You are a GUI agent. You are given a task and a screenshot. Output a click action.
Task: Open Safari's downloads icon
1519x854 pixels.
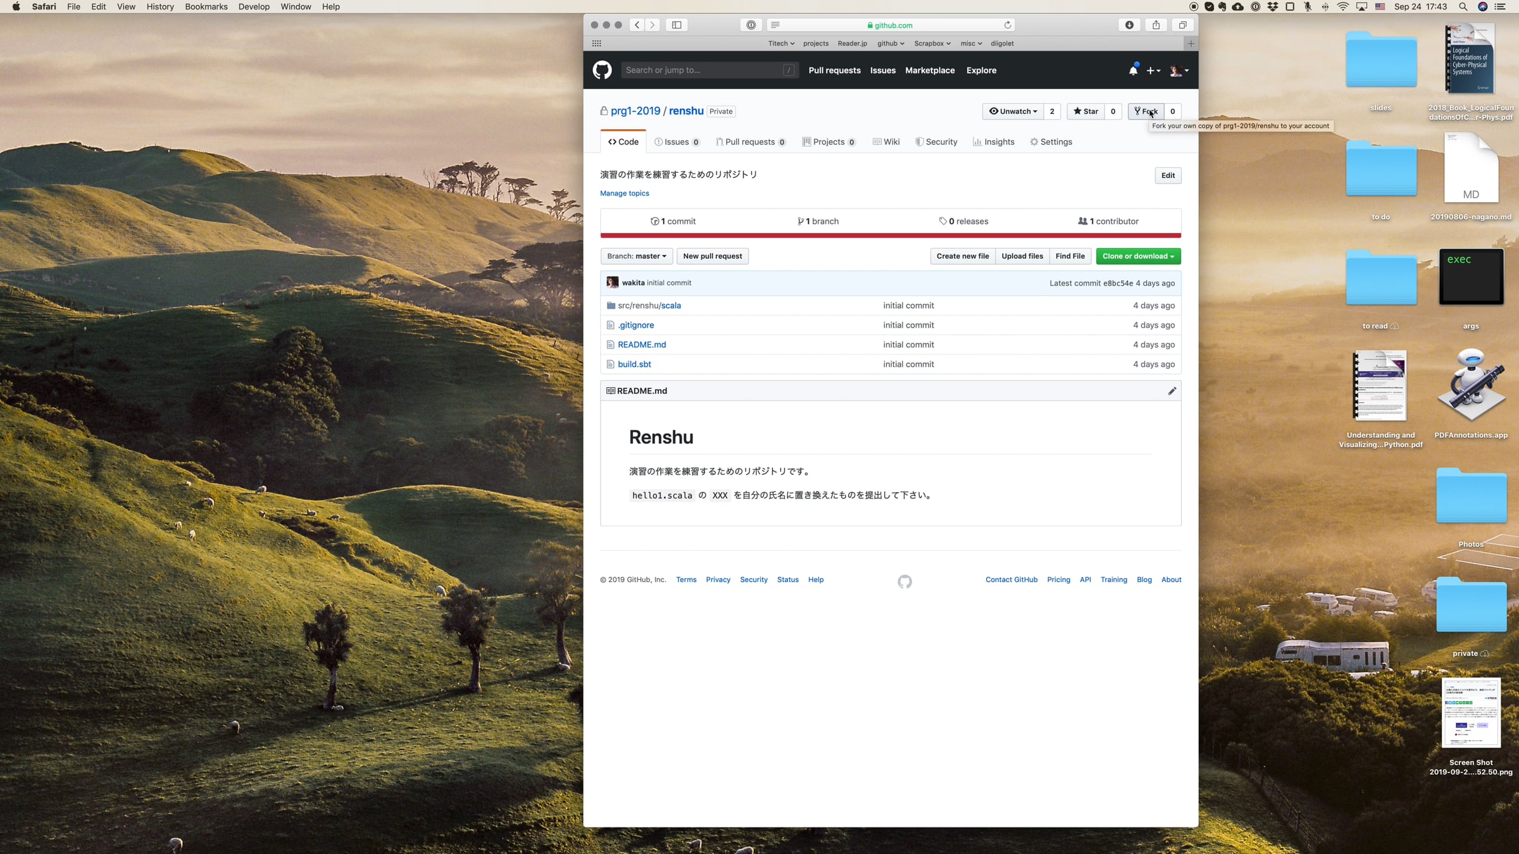pos(1129,25)
